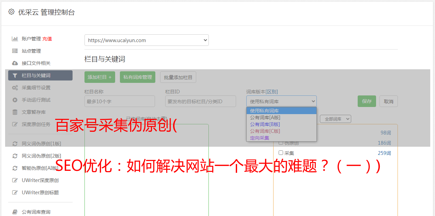Screen dimensions: 435x216
Task: Tick the 伪原创 checkbox
Action: click(x=281, y=143)
